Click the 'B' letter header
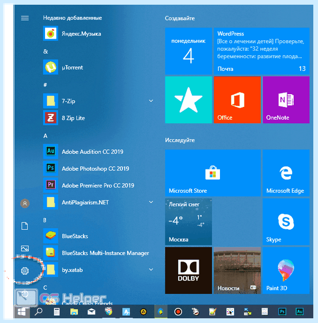 point(45,220)
